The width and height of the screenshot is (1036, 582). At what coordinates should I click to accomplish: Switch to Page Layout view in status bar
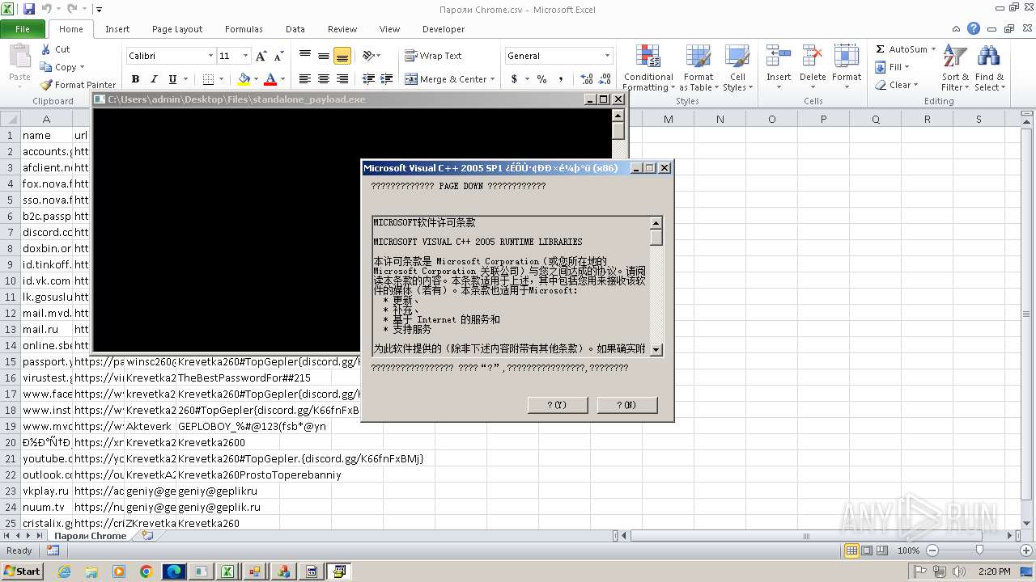click(867, 550)
